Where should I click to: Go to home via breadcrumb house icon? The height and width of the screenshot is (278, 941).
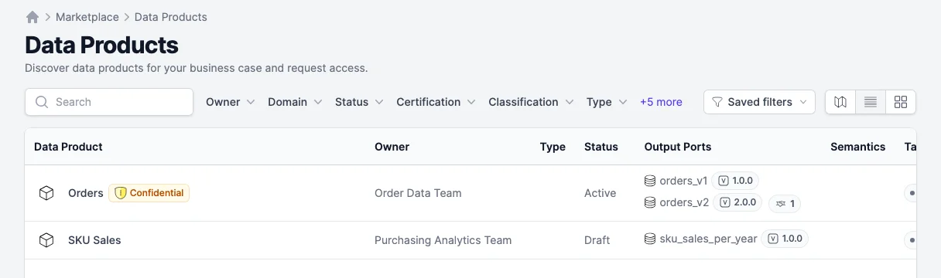point(33,17)
